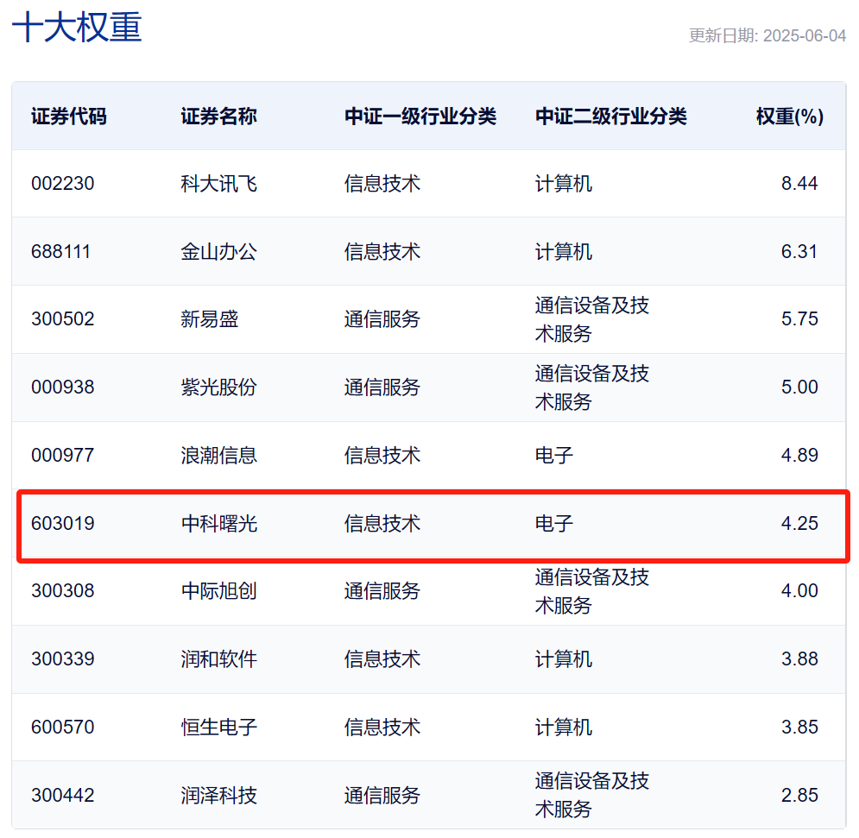Click weight value 5.00

tap(799, 387)
